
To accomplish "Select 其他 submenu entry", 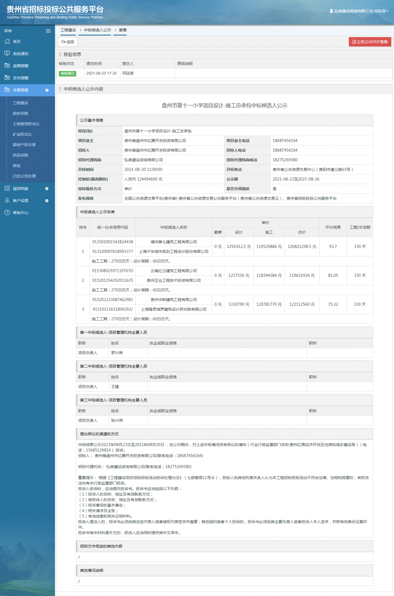I will click(16, 166).
